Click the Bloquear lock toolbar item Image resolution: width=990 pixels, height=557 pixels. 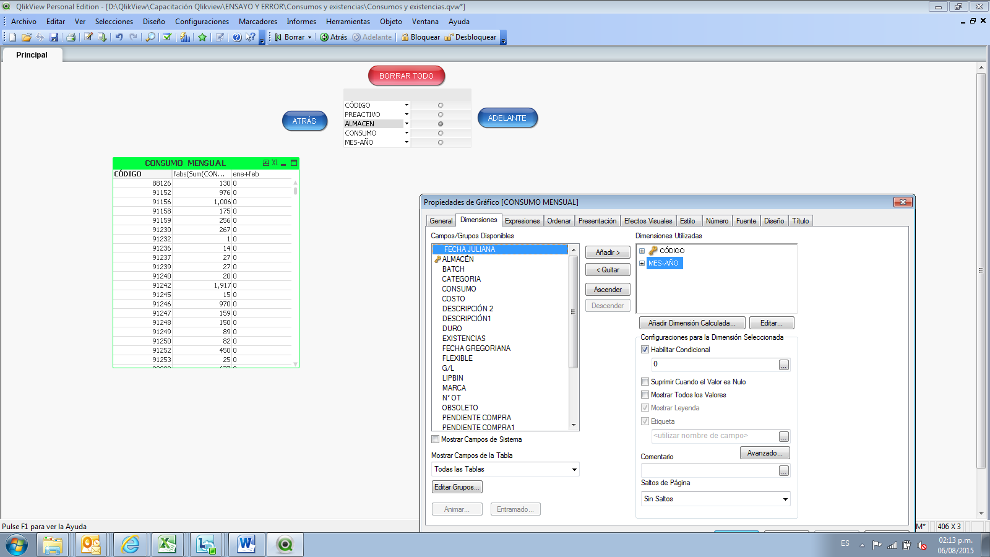pyautogui.click(x=421, y=37)
